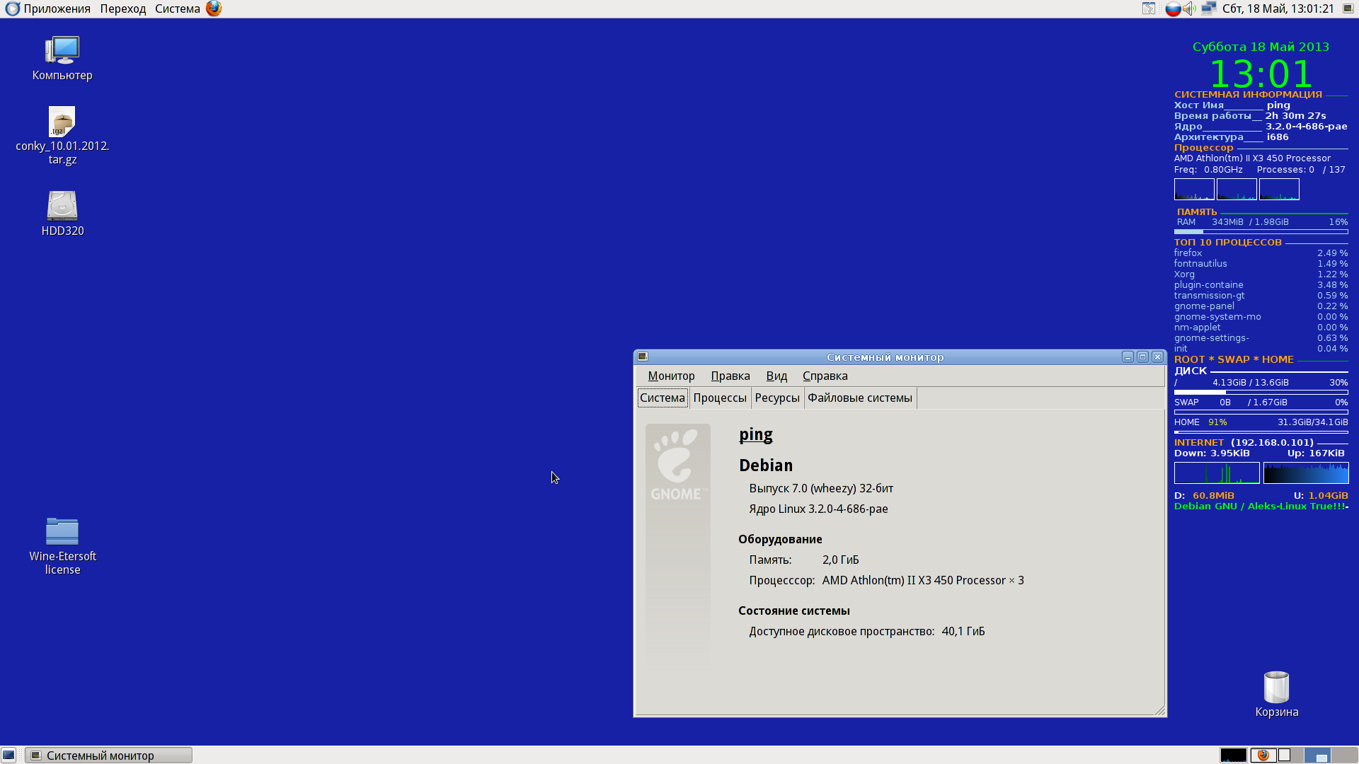
Task: Switch to the Файловые системы tab
Action: 859,398
